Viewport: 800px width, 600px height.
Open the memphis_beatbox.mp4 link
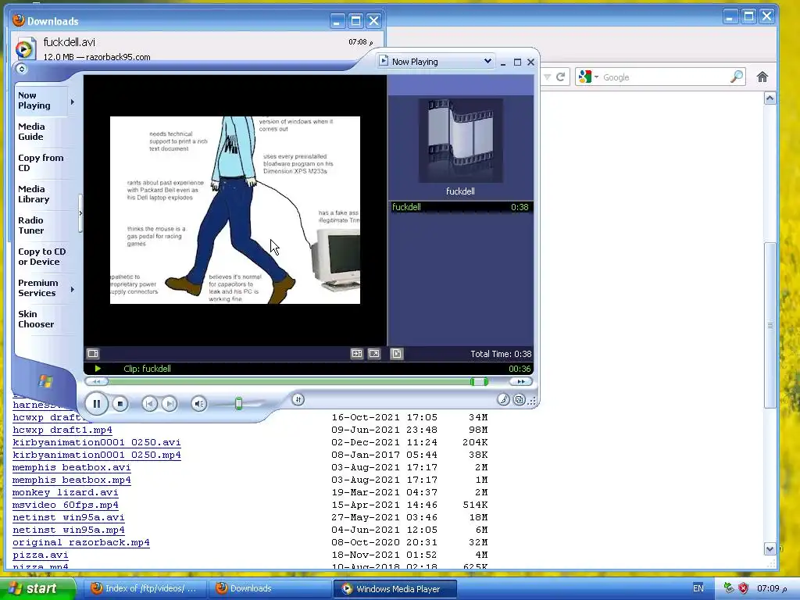point(71,480)
